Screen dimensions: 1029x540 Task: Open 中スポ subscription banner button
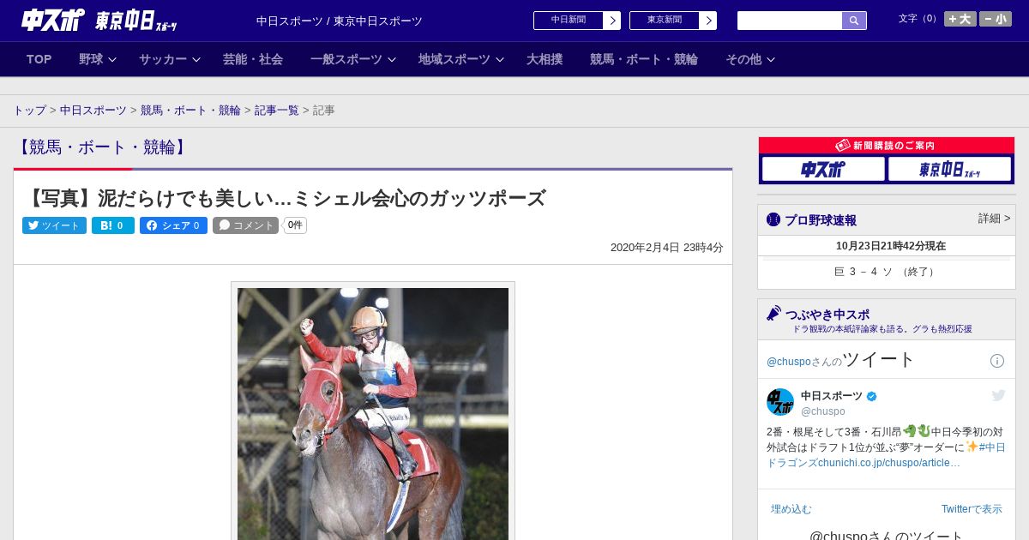pyautogui.click(x=823, y=169)
